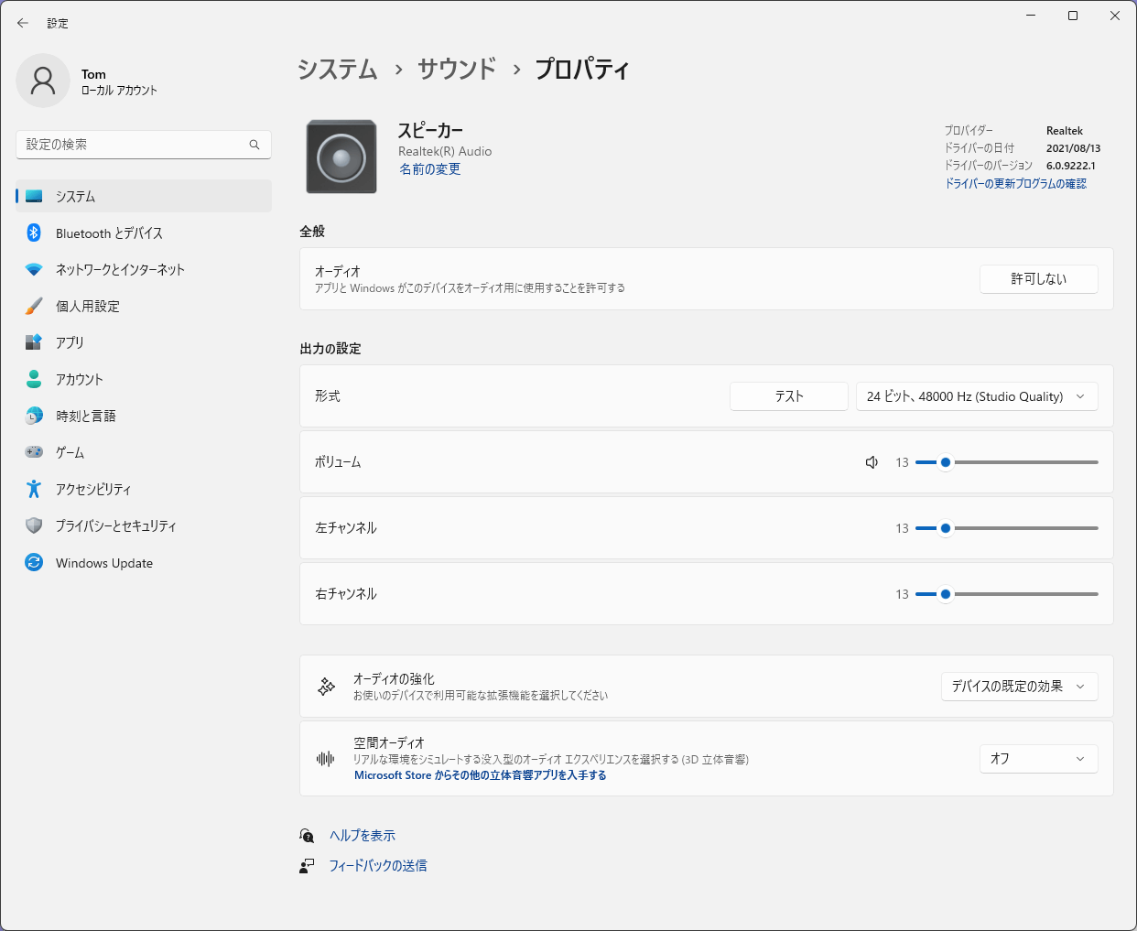Open 個人用設定 in the sidebar

(144, 306)
